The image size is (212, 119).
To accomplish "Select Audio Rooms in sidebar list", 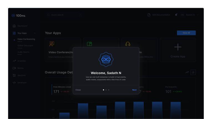I will tap(23, 52).
